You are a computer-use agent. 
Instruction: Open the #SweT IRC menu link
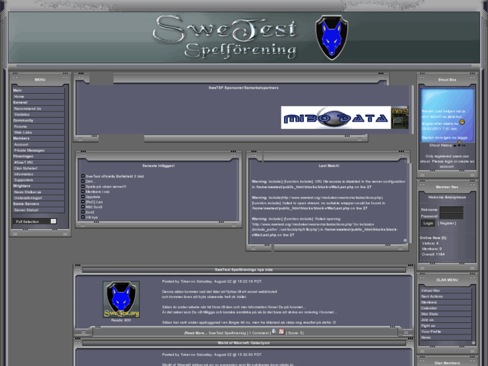(23, 163)
